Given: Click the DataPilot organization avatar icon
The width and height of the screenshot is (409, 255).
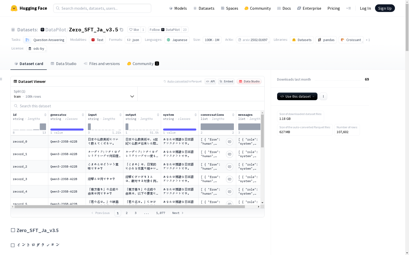Looking at the screenshot, I should pyautogui.click(x=42, y=30).
